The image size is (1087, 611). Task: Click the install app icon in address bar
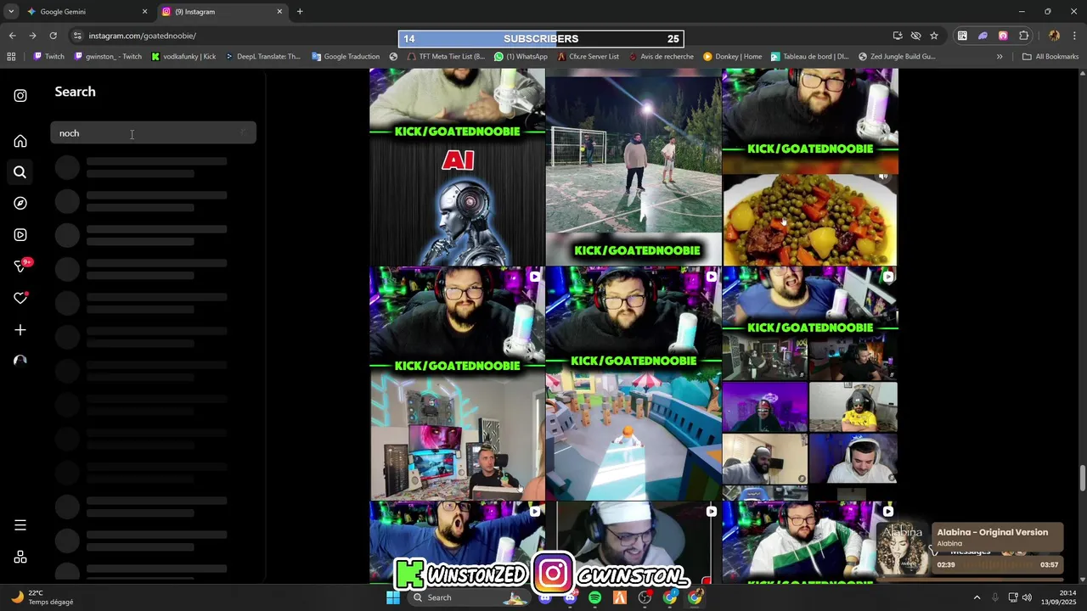tap(898, 36)
